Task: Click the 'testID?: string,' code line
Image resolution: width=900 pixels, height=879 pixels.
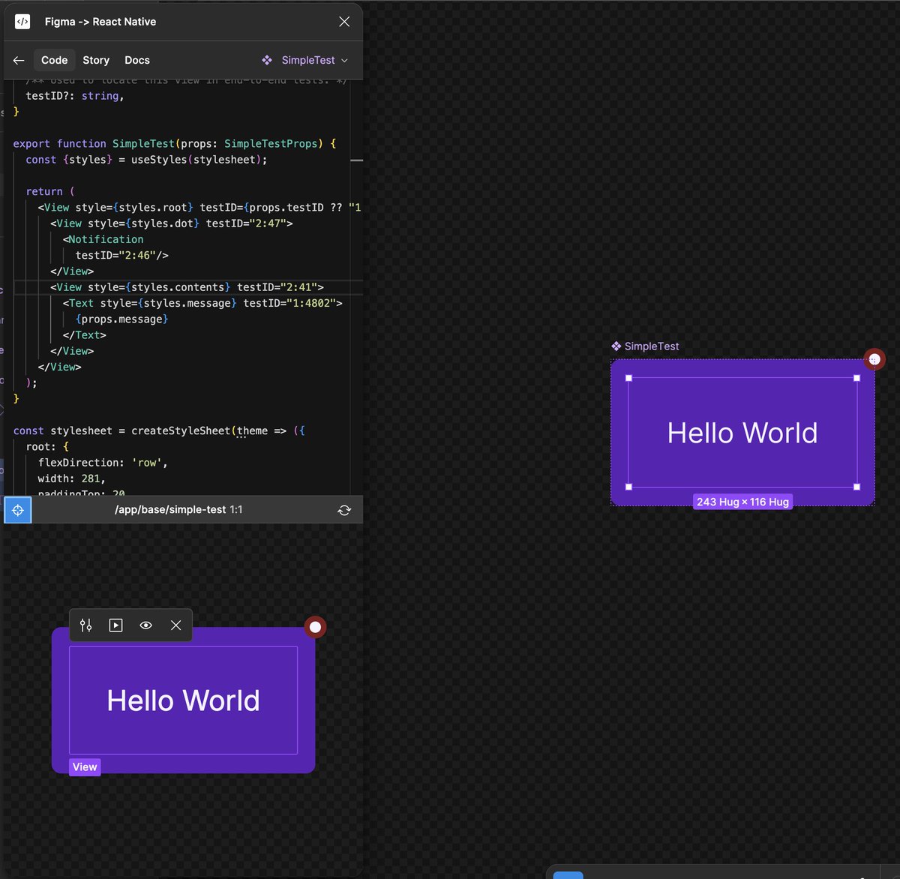Action: click(x=75, y=96)
